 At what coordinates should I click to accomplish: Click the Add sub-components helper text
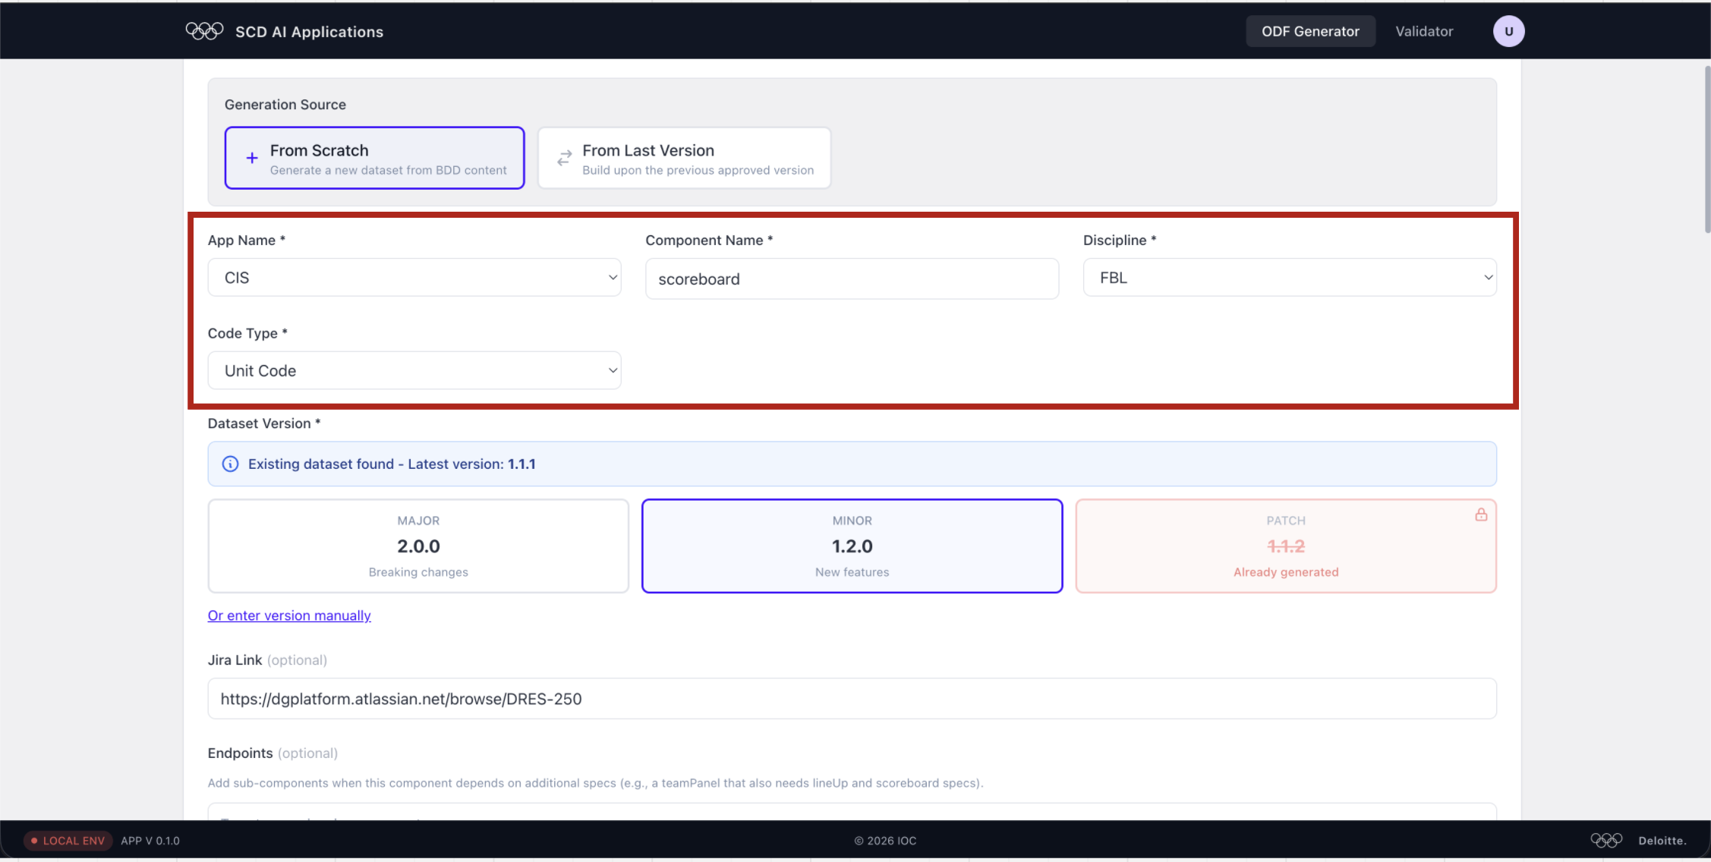[x=595, y=783]
